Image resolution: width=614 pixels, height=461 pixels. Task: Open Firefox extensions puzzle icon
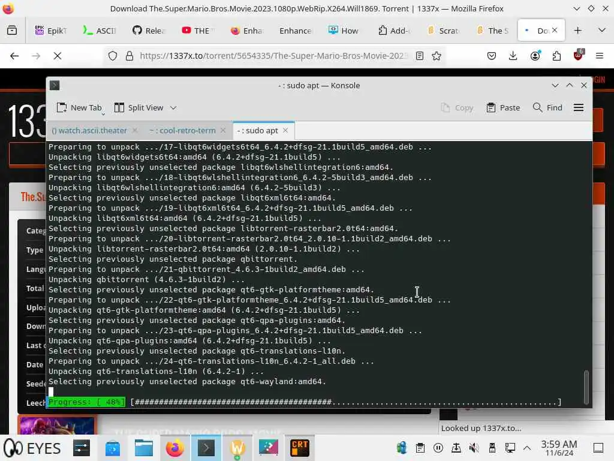pos(556,56)
